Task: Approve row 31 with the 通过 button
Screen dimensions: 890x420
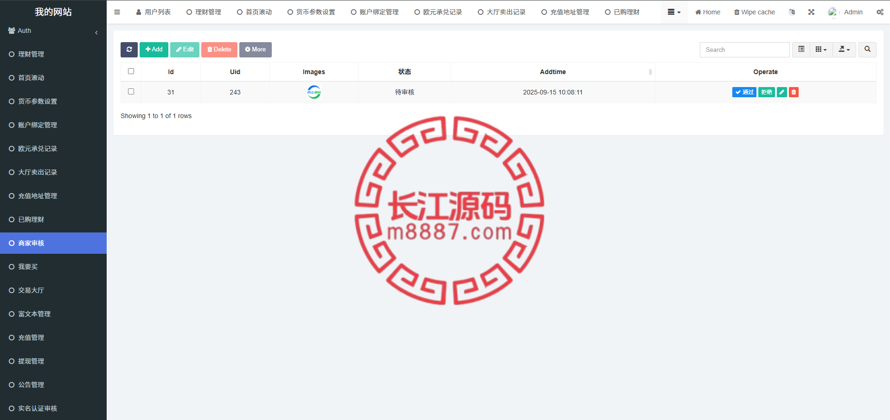Action: click(744, 92)
